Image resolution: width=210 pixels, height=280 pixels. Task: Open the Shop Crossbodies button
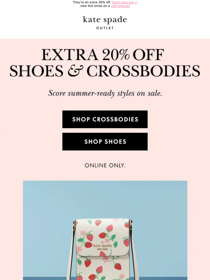[105, 119]
